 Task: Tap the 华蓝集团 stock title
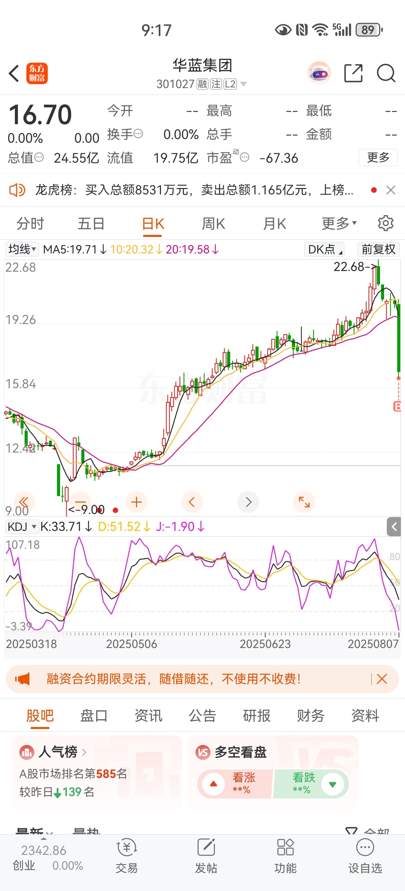pyautogui.click(x=203, y=65)
